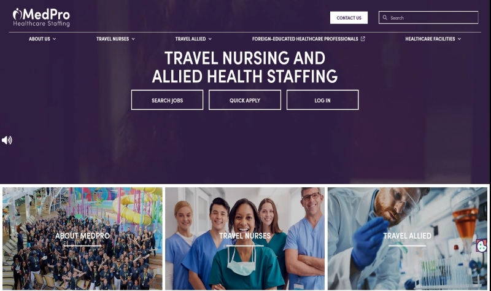Screen dimensions: 491x291
Task: Expand the Travel Allied dropdown arrow
Action: click(210, 39)
